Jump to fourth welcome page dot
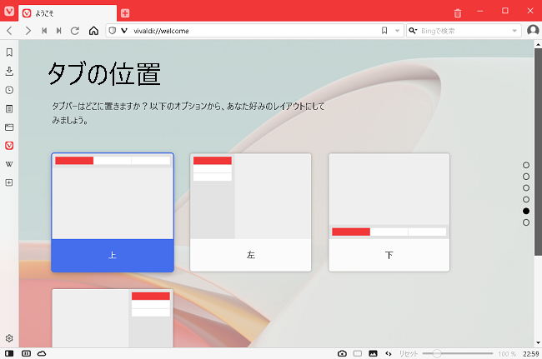The width and height of the screenshot is (542, 359). 526,200
